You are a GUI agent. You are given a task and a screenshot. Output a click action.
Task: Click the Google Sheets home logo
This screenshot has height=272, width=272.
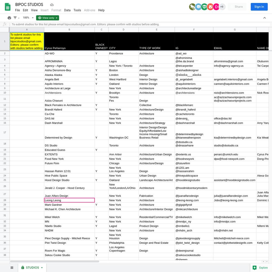coord(7,7)
